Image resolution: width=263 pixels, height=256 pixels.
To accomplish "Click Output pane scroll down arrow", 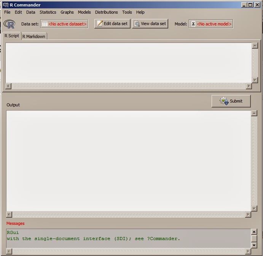I will click(254, 209).
